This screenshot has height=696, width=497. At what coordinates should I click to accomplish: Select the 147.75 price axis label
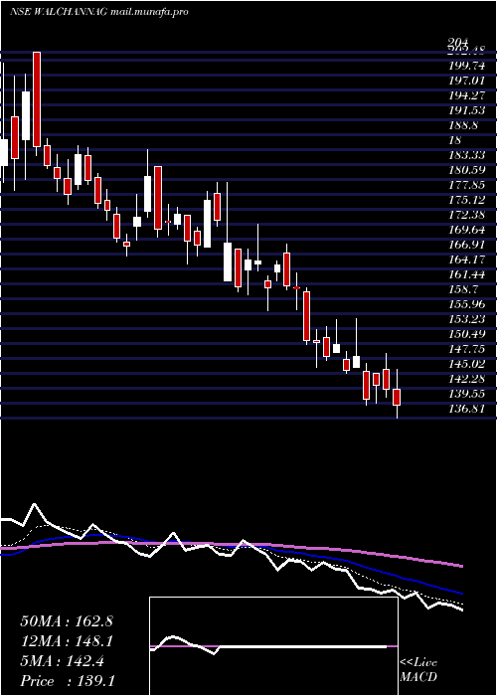tap(466, 349)
